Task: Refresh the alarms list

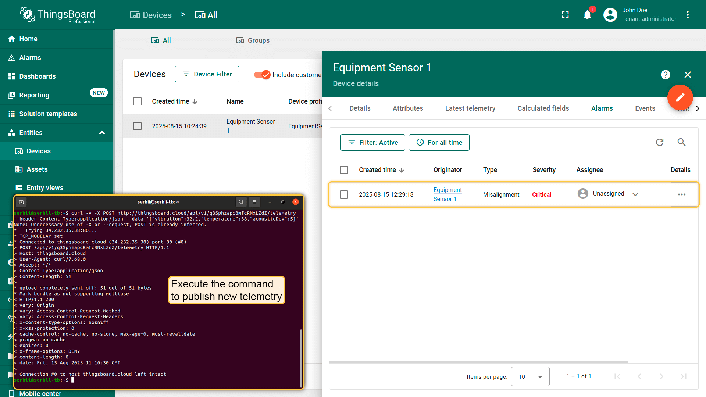Action: click(x=660, y=142)
